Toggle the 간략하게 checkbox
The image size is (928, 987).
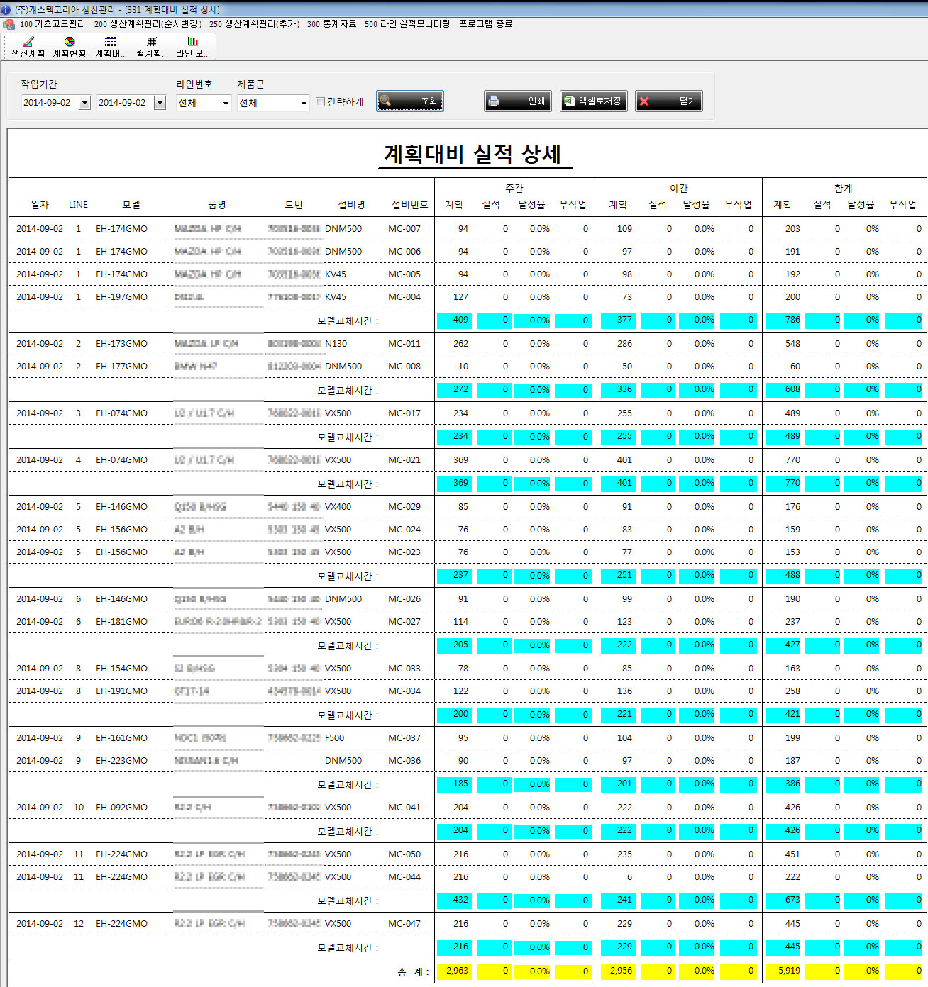click(x=320, y=102)
